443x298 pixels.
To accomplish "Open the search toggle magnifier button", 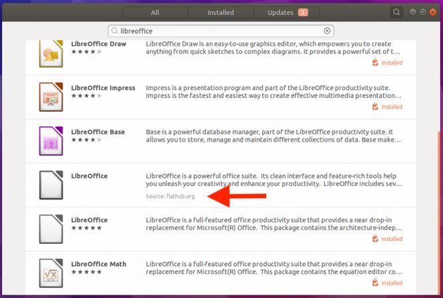I will (396, 12).
